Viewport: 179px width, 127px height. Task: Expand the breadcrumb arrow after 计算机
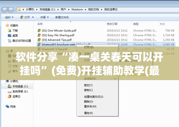tap(37, 10)
